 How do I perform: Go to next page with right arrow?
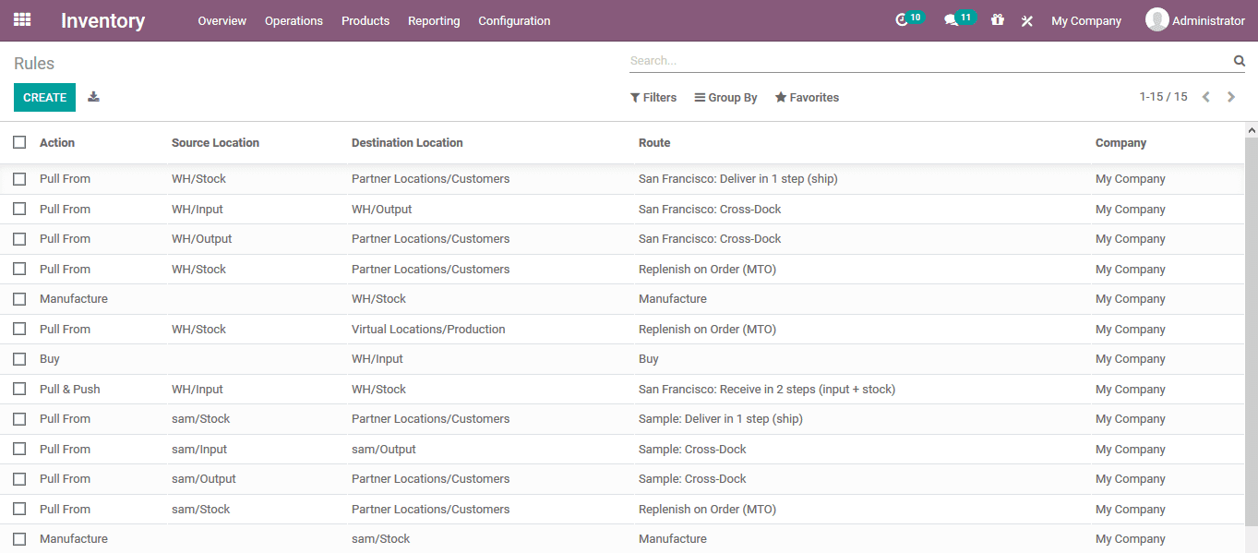1230,96
